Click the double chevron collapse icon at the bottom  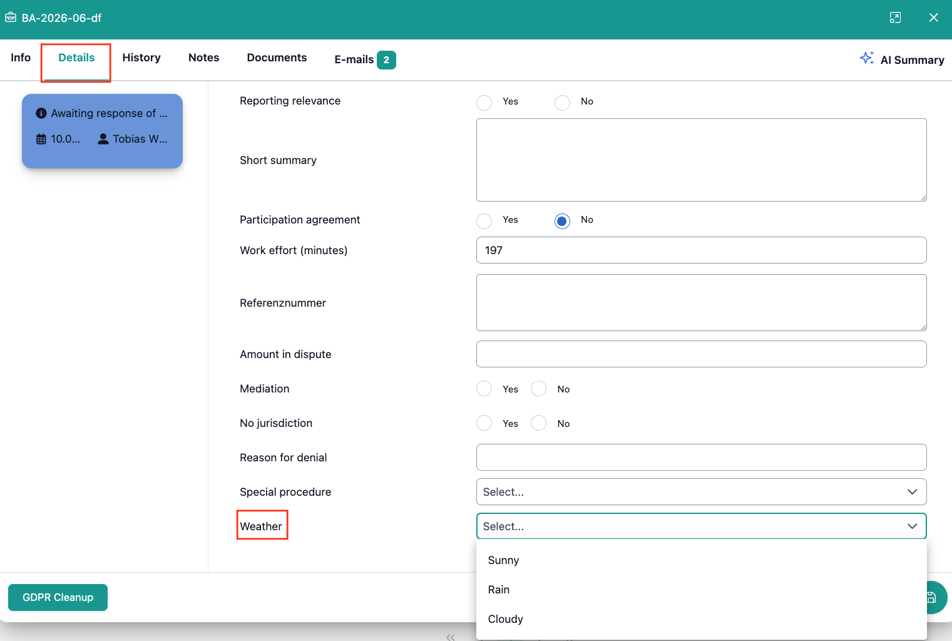(451, 637)
